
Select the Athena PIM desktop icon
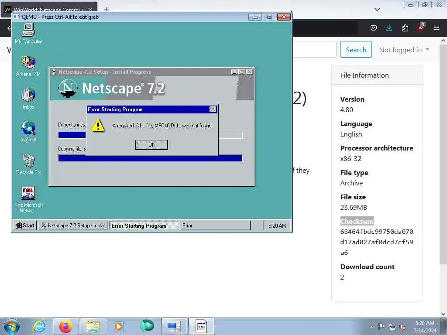click(x=28, y=66)
